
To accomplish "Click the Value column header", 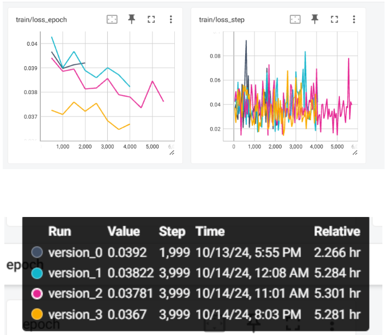I will [124, 232].
